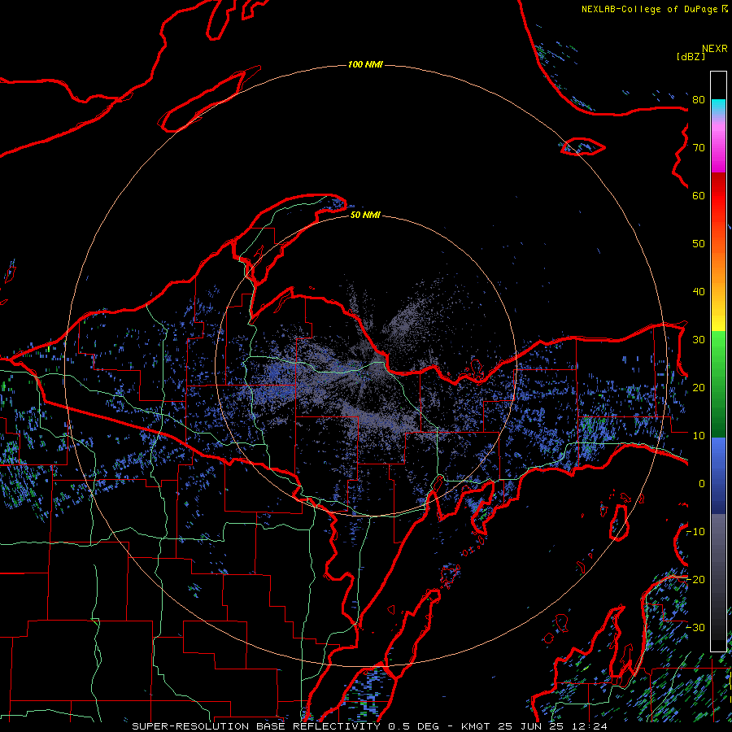This screenshot has width=732, height=732.
Task: Click the blue band of the reflectivity color bar
Action: pyautogui.click(x=718, y=476)
